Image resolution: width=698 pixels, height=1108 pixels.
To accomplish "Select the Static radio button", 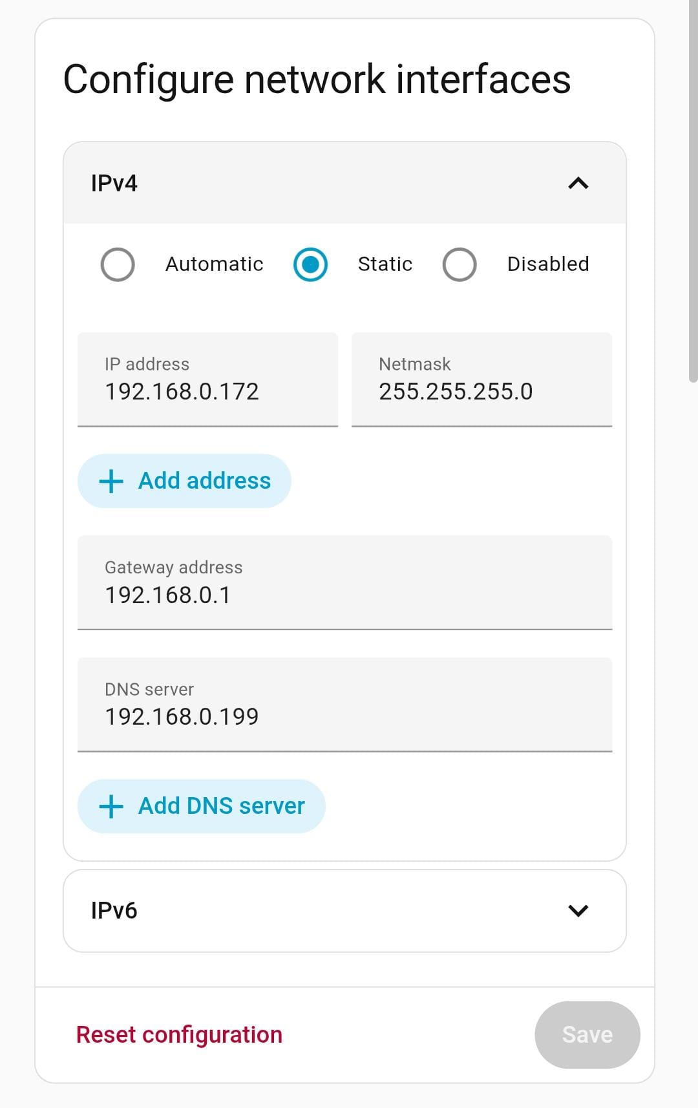I will pyautogui.click(x=310, y=264).
